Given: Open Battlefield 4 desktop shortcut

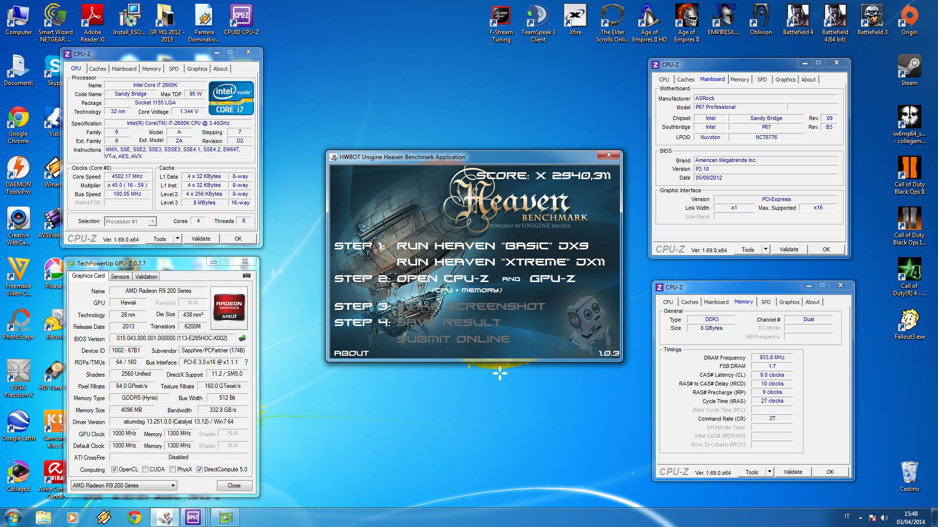Looking at the screenshot, I should click(x=798, y=20).
